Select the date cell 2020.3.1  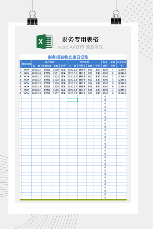37,70
